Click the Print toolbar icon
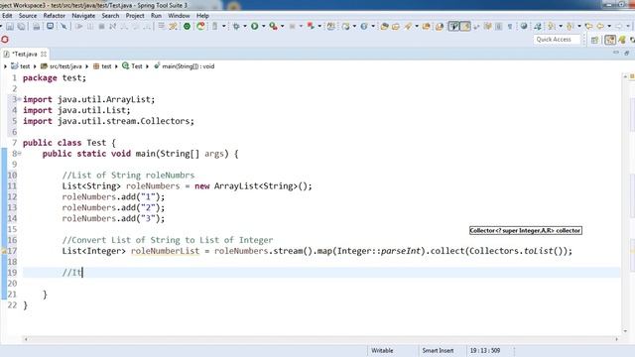 coord(37,27)
